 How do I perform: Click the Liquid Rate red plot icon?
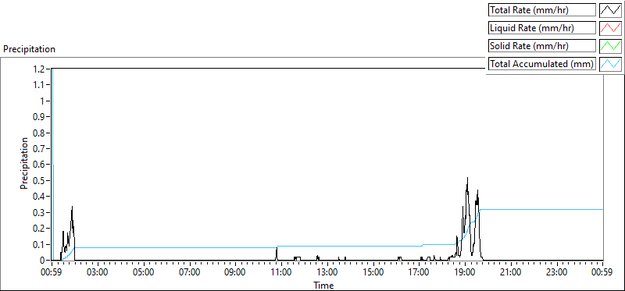coord(610,28)
